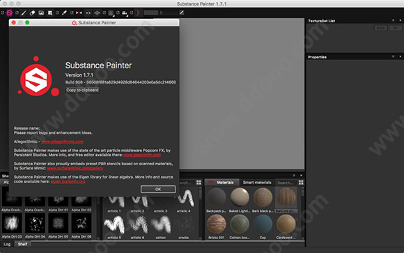Image resolution: width=404 pixels, height=253 pixels.
Task: Switch to the Log tab at bottom
Action: coord(7,244)
